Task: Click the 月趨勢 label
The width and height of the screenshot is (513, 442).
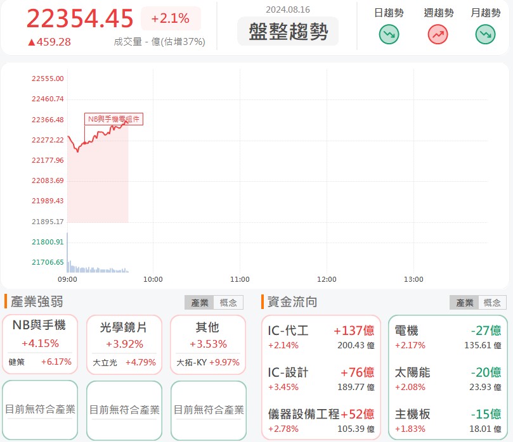Action: click(486, 13)
